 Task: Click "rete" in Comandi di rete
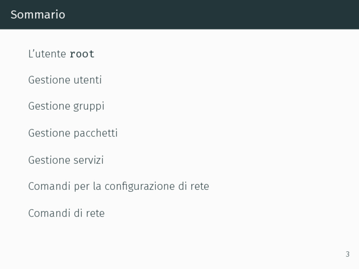click(x=95, y=214)
